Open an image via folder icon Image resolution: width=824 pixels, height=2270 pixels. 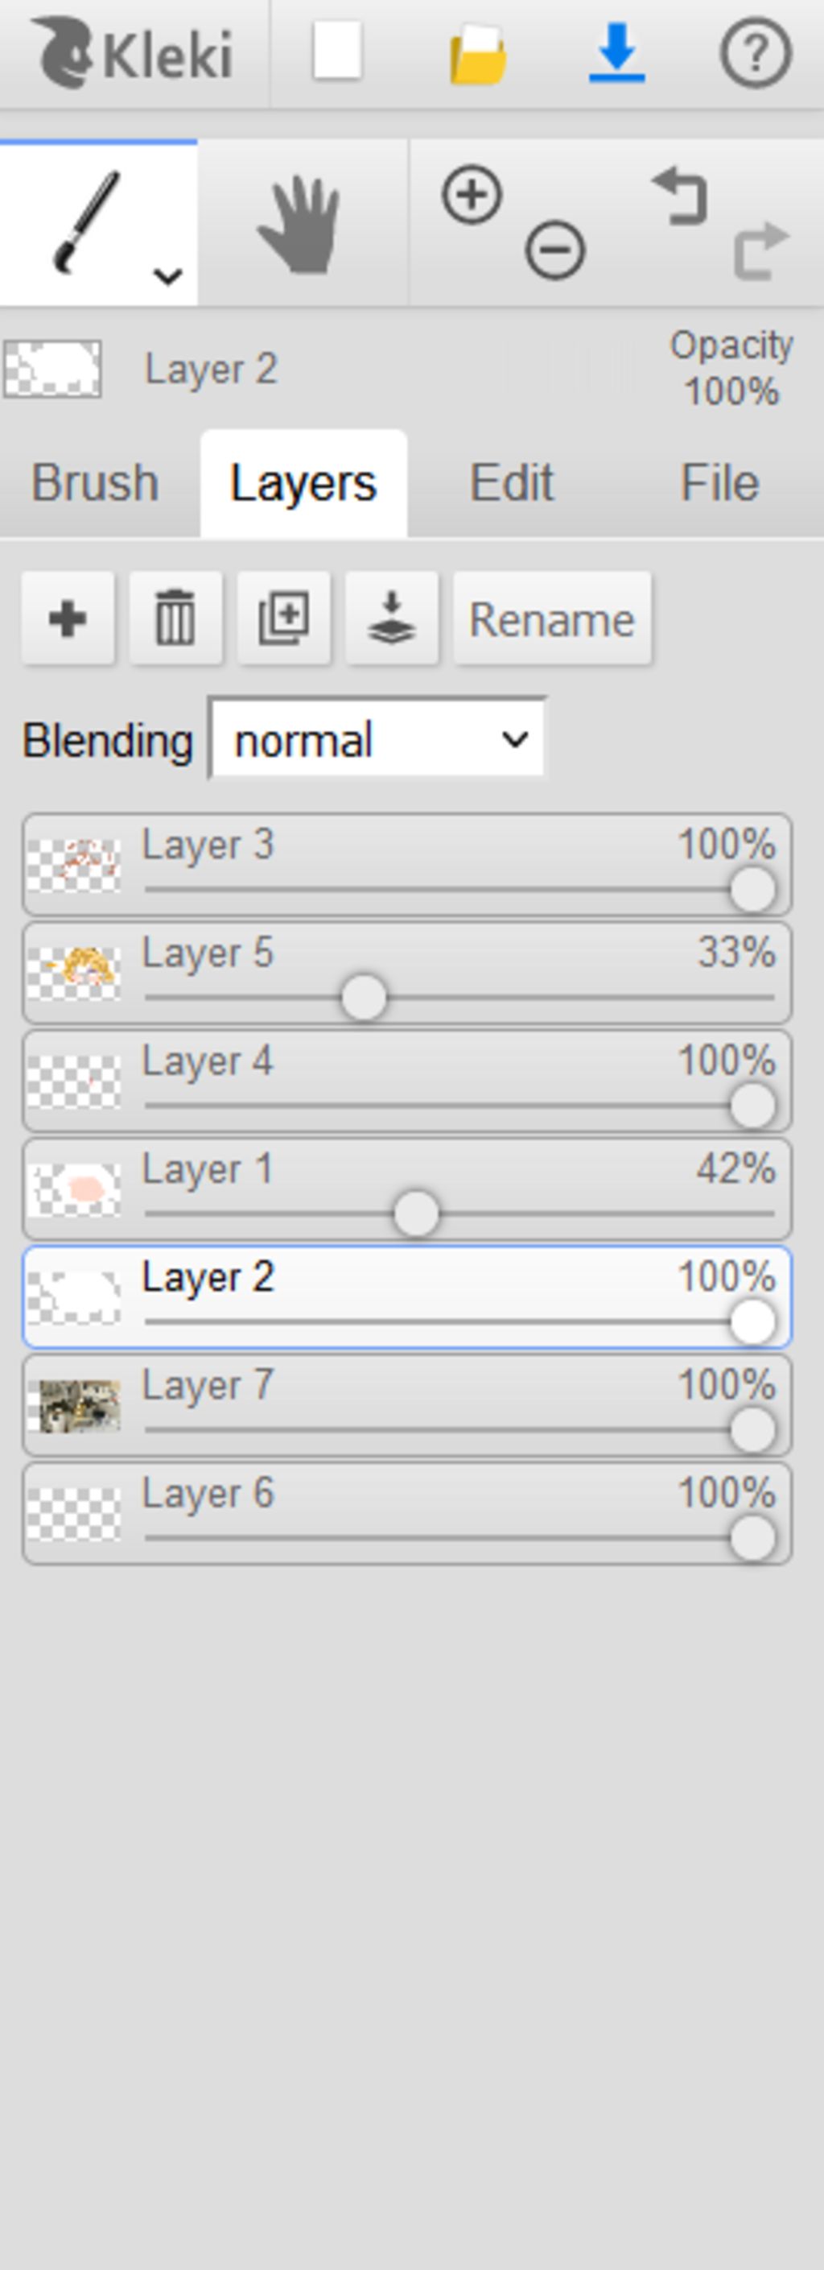[477, 54]
